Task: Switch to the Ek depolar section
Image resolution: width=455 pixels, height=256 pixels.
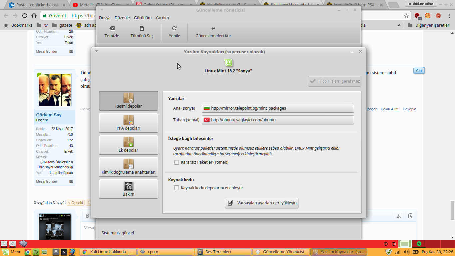Action: click(129, 145)
